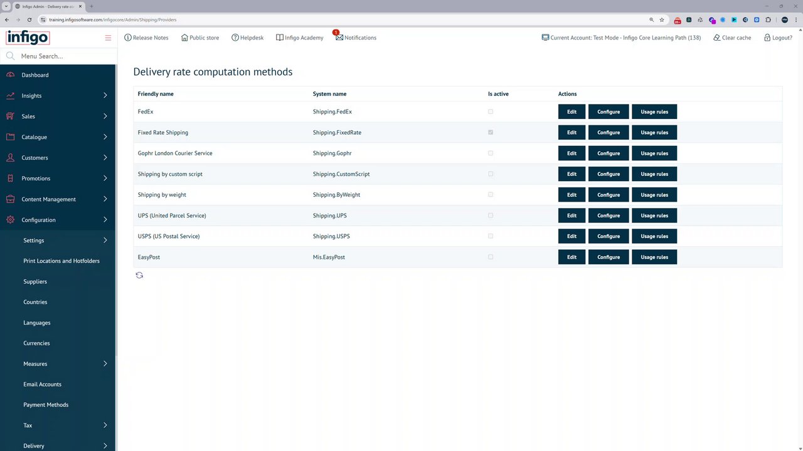Refresh the delivery methods grid
Screen dimensions: 803x451
pyautogui.click(x=139, y=275)
